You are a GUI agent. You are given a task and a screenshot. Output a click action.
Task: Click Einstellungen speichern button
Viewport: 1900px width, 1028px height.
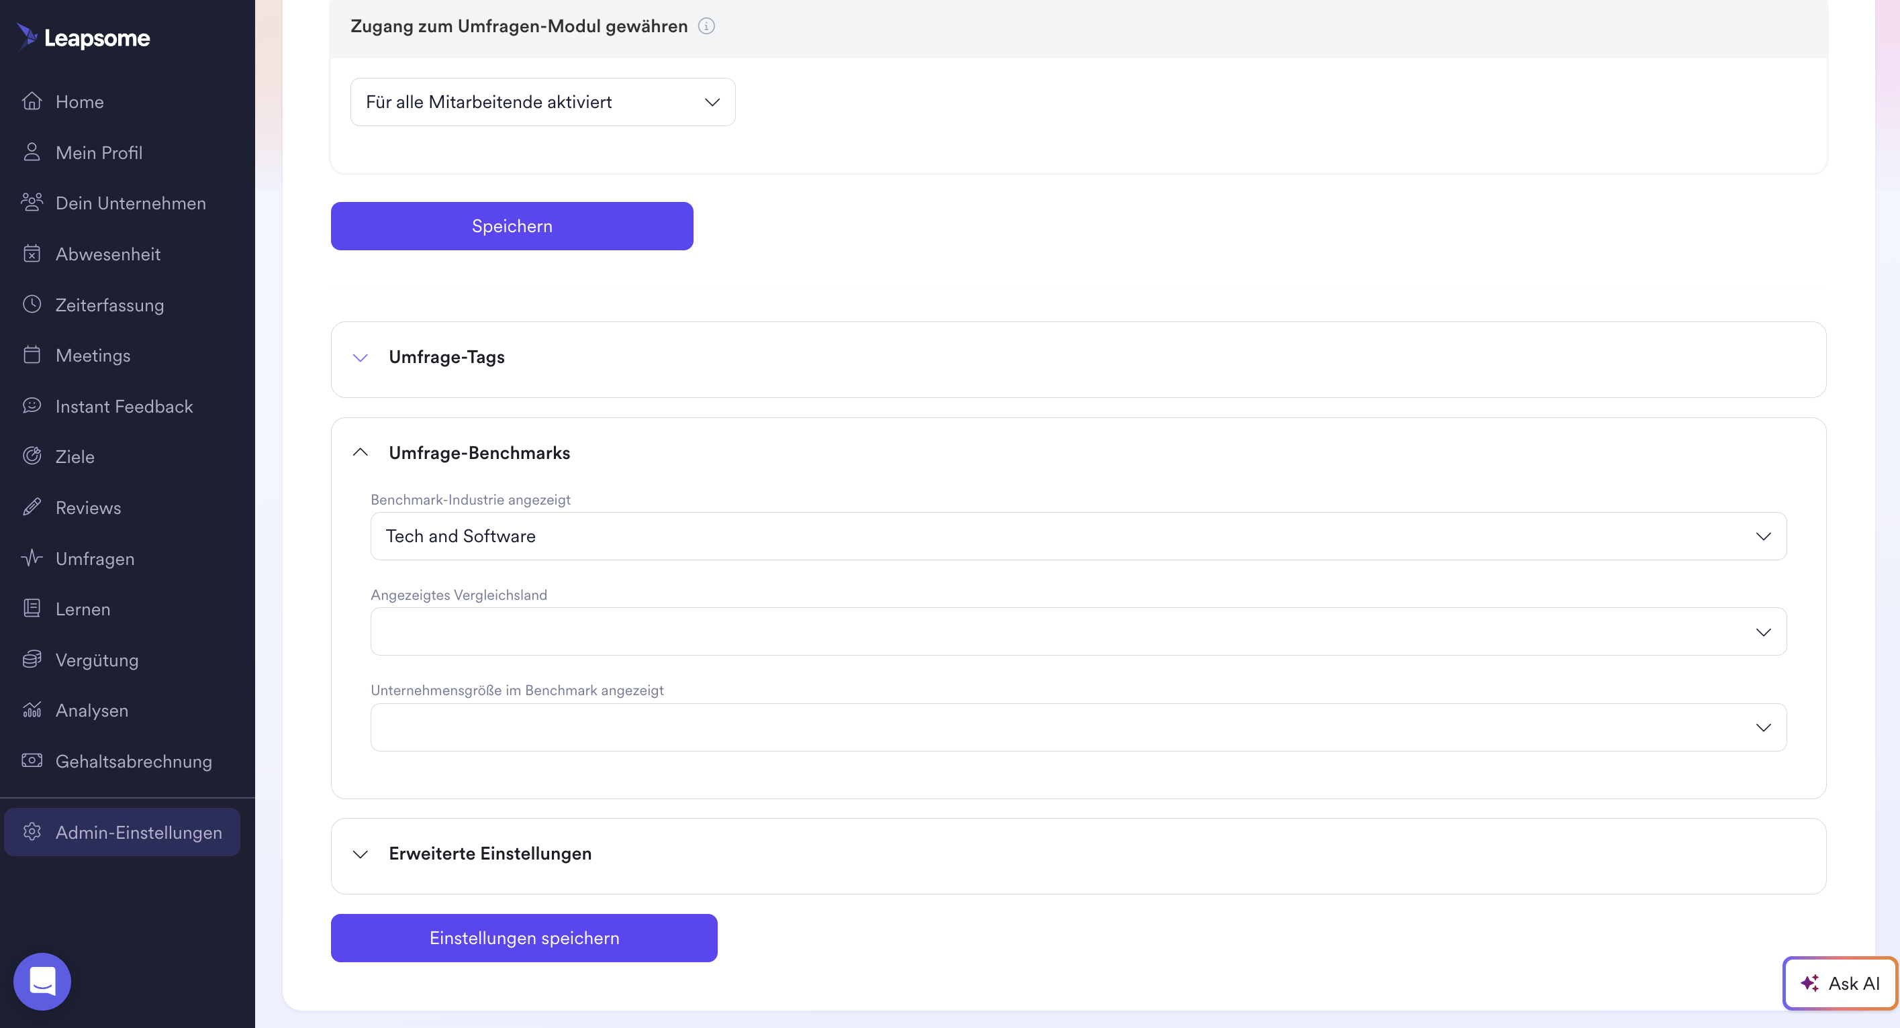click(524, 938)
